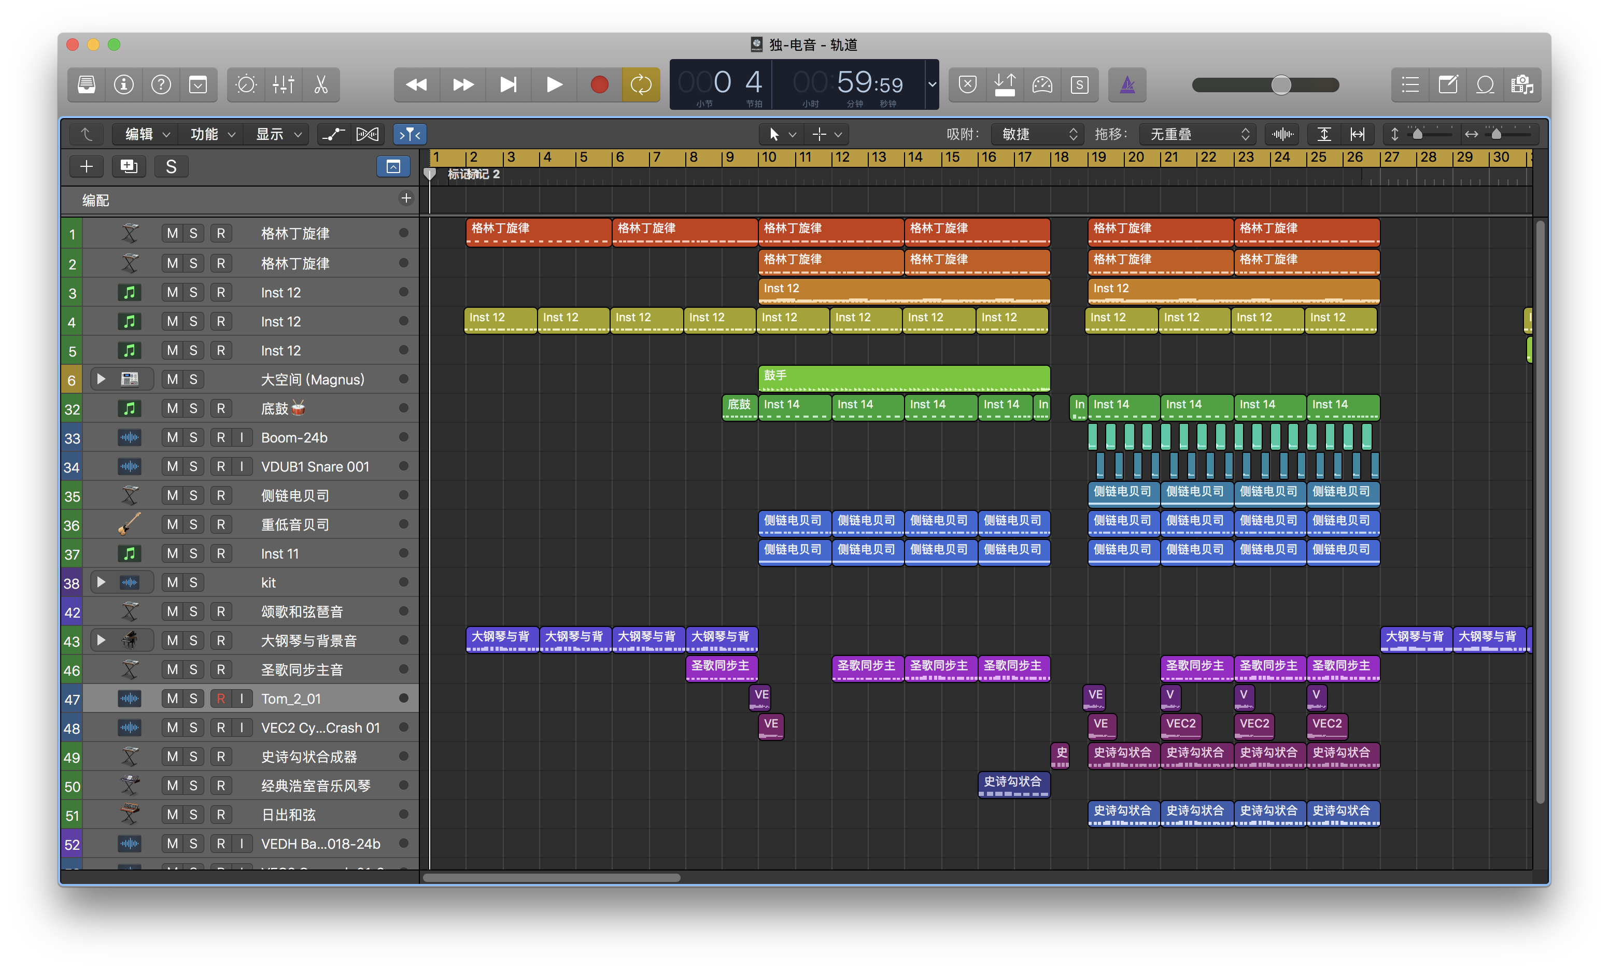Viewport: 1609px width, 970px height.
Task: Click the 日出和弦 keyboard instrument icon
Action: coord(129,815)
